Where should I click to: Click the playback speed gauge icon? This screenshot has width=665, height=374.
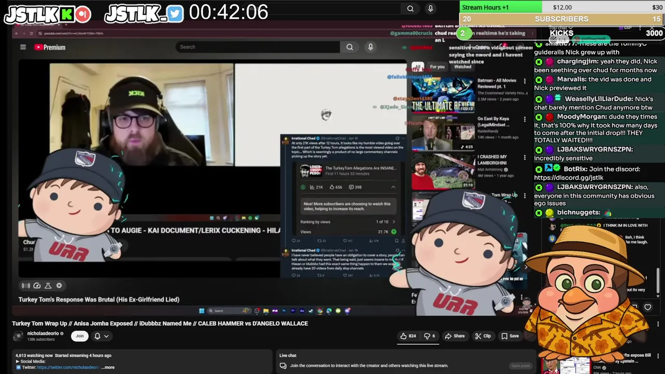pos(37,286)
